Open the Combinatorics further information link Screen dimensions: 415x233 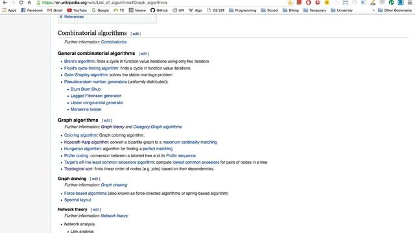pos(113,42)
